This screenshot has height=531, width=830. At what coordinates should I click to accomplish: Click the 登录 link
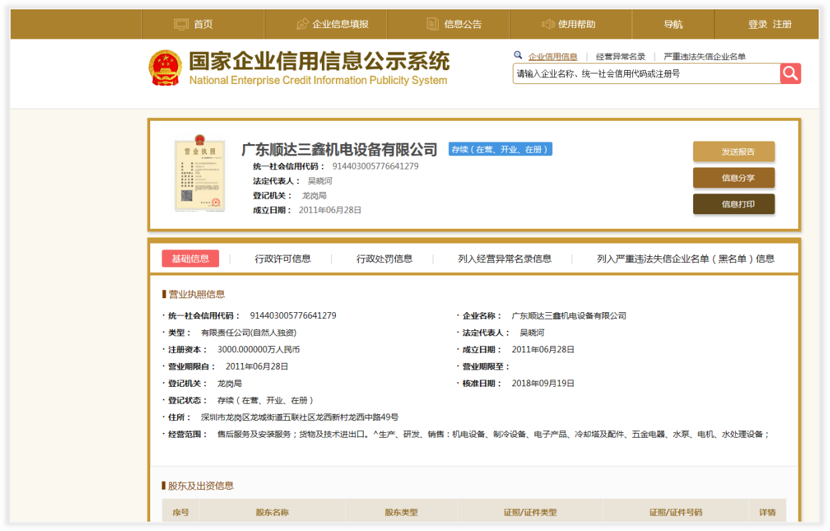[x=758, y=25]
